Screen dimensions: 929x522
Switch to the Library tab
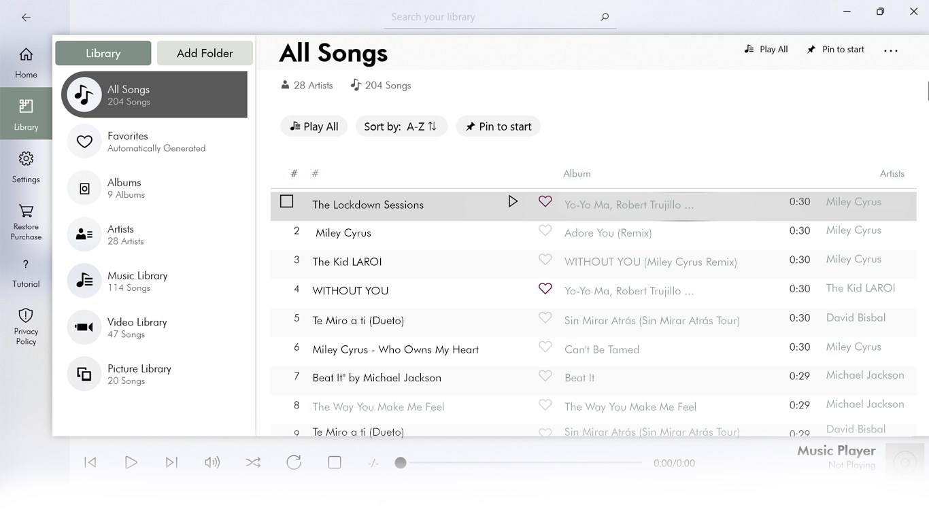pos(103,53)
